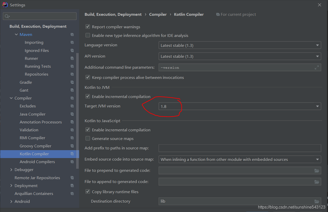Click Additional command line parameters field
This screenshot has width=328, height=212.
(240, 67)
